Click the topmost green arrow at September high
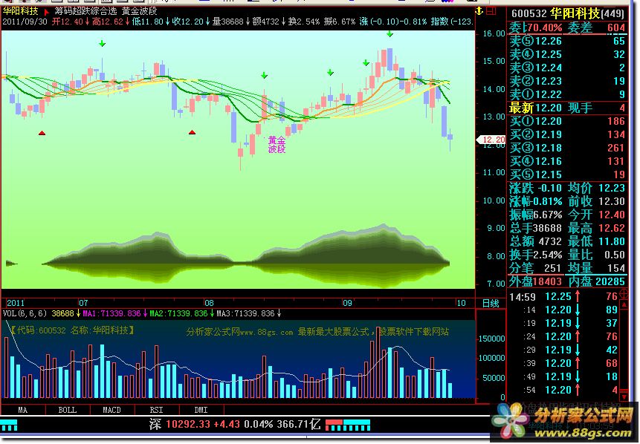 (x=390, y=34)
